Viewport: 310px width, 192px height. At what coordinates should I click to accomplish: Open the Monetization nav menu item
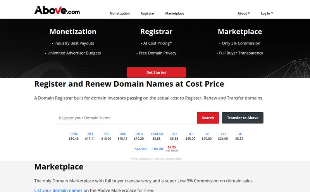coord(120,14)
